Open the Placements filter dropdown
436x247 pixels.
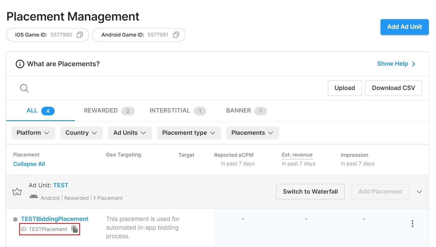[x=252, y=133]
